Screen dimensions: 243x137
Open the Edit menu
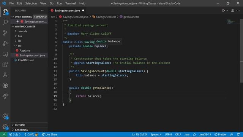point(19,3)
